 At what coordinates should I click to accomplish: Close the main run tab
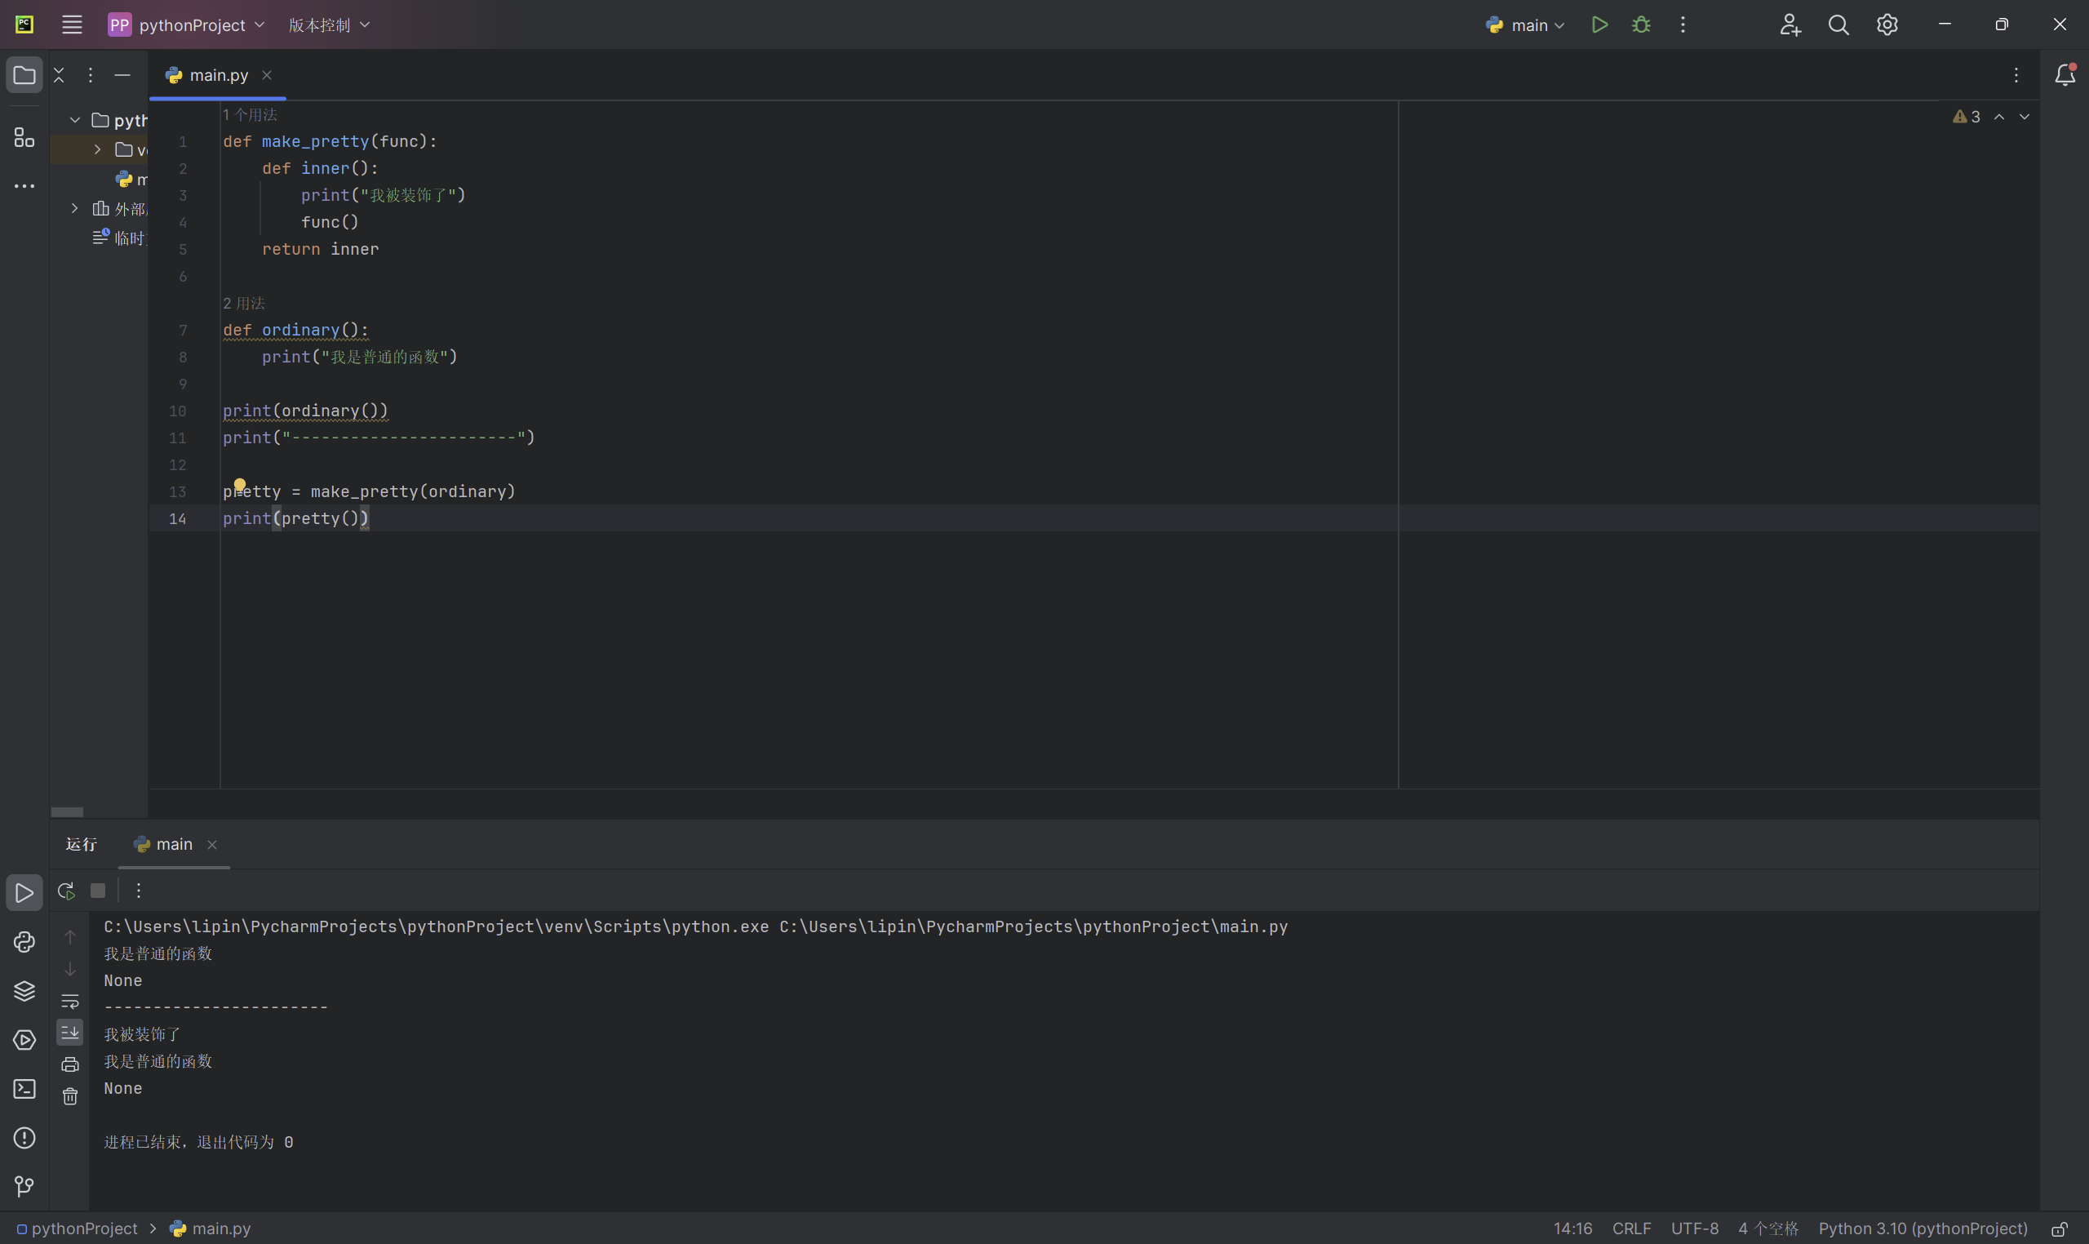click(x=212, y=844)
